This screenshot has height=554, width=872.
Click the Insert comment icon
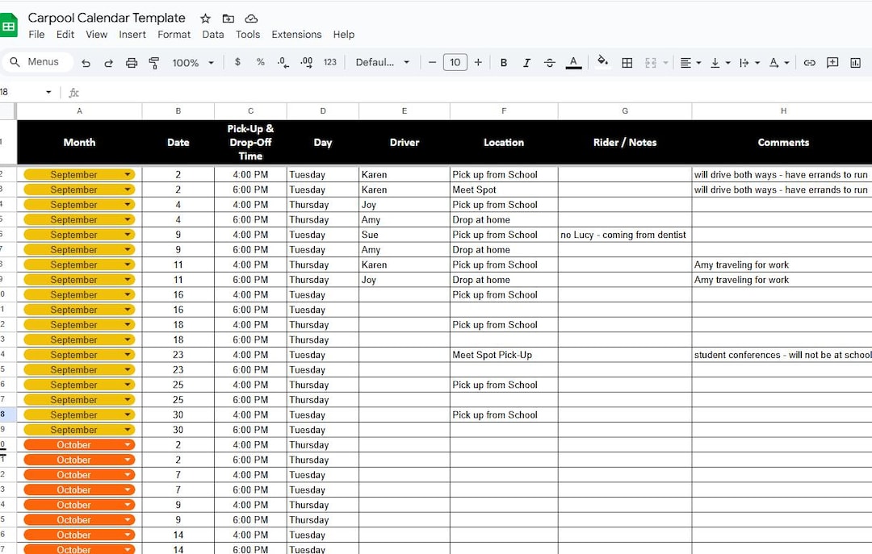pos(832,63)
